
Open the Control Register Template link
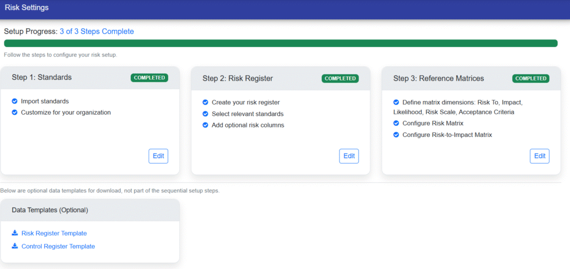click(x=58, y=246)
